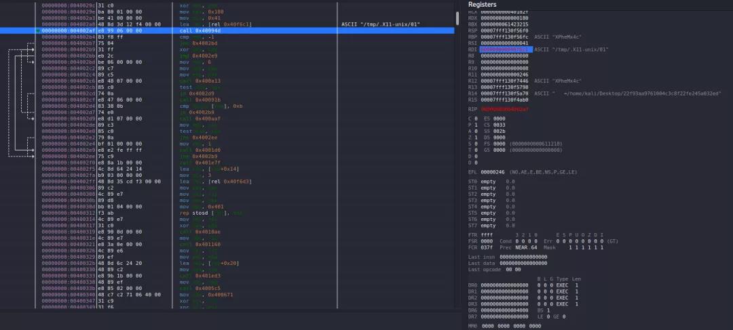Toggle the Z flag value
733x330 pixels.
tap(475, 136)
